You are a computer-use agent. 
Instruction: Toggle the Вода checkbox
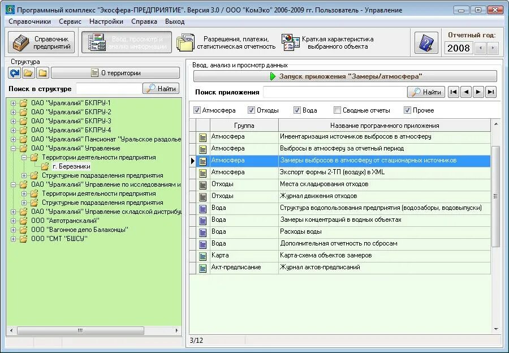coord(297,110)
